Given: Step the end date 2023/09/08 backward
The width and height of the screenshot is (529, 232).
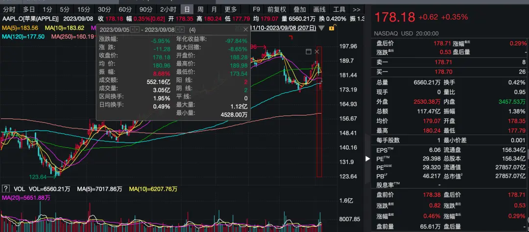Looking at the screenshot, I should (177, 30).
